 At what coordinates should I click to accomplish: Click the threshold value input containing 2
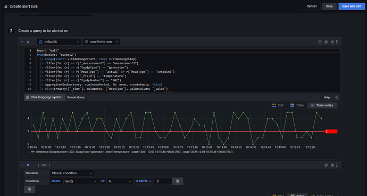(163, 181)
